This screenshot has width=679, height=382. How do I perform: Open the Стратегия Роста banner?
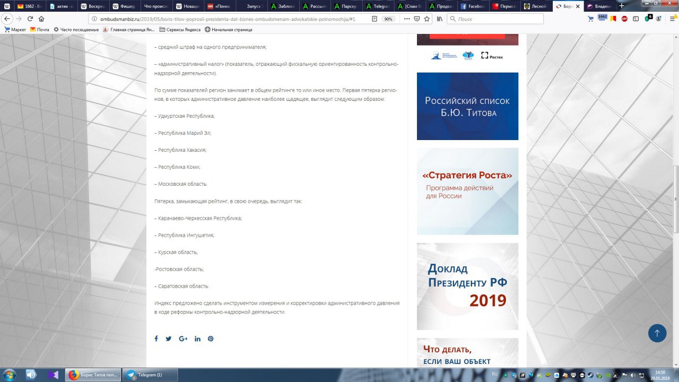point(467,191)
